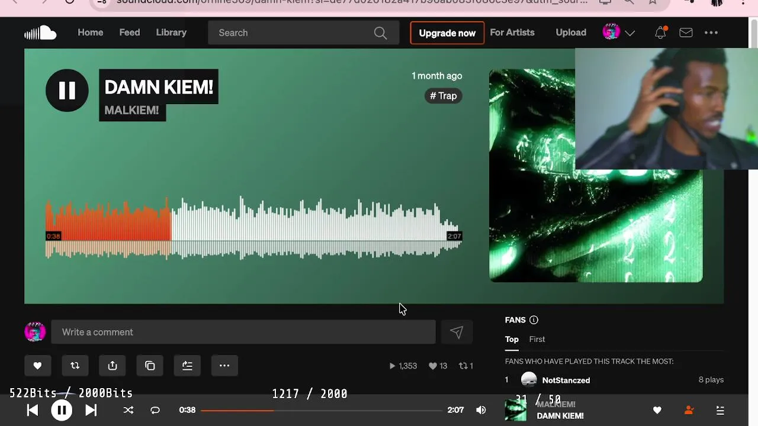Skip to the previous track

point(33,410)
